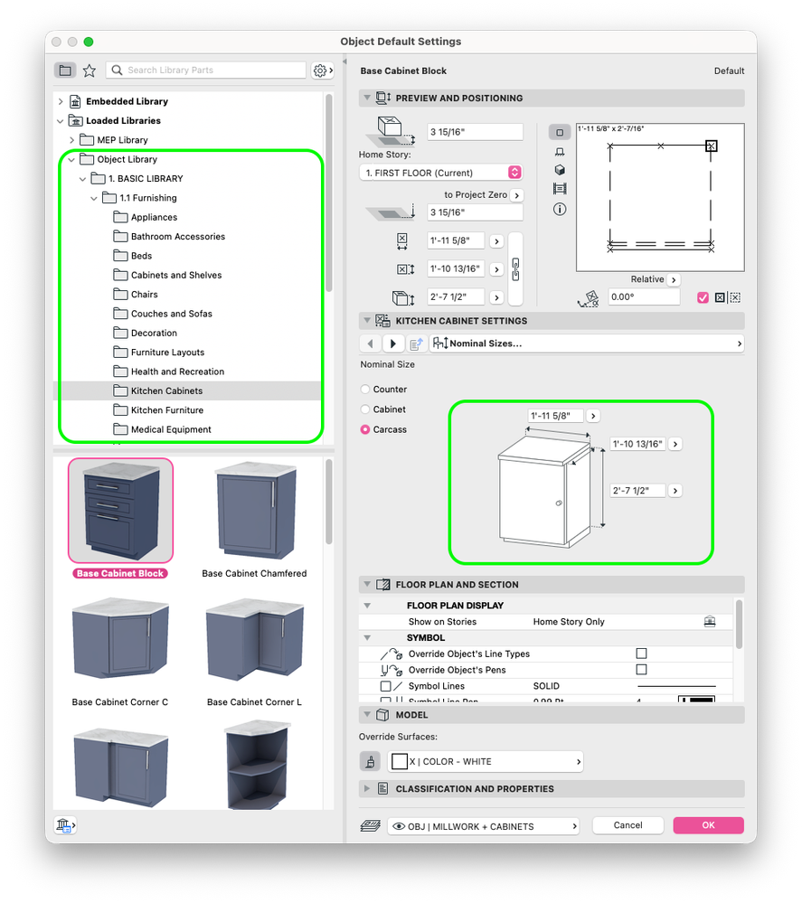Expand Classification and Properties panel
The width and height of the screenshot is (802, 903).
367,788
